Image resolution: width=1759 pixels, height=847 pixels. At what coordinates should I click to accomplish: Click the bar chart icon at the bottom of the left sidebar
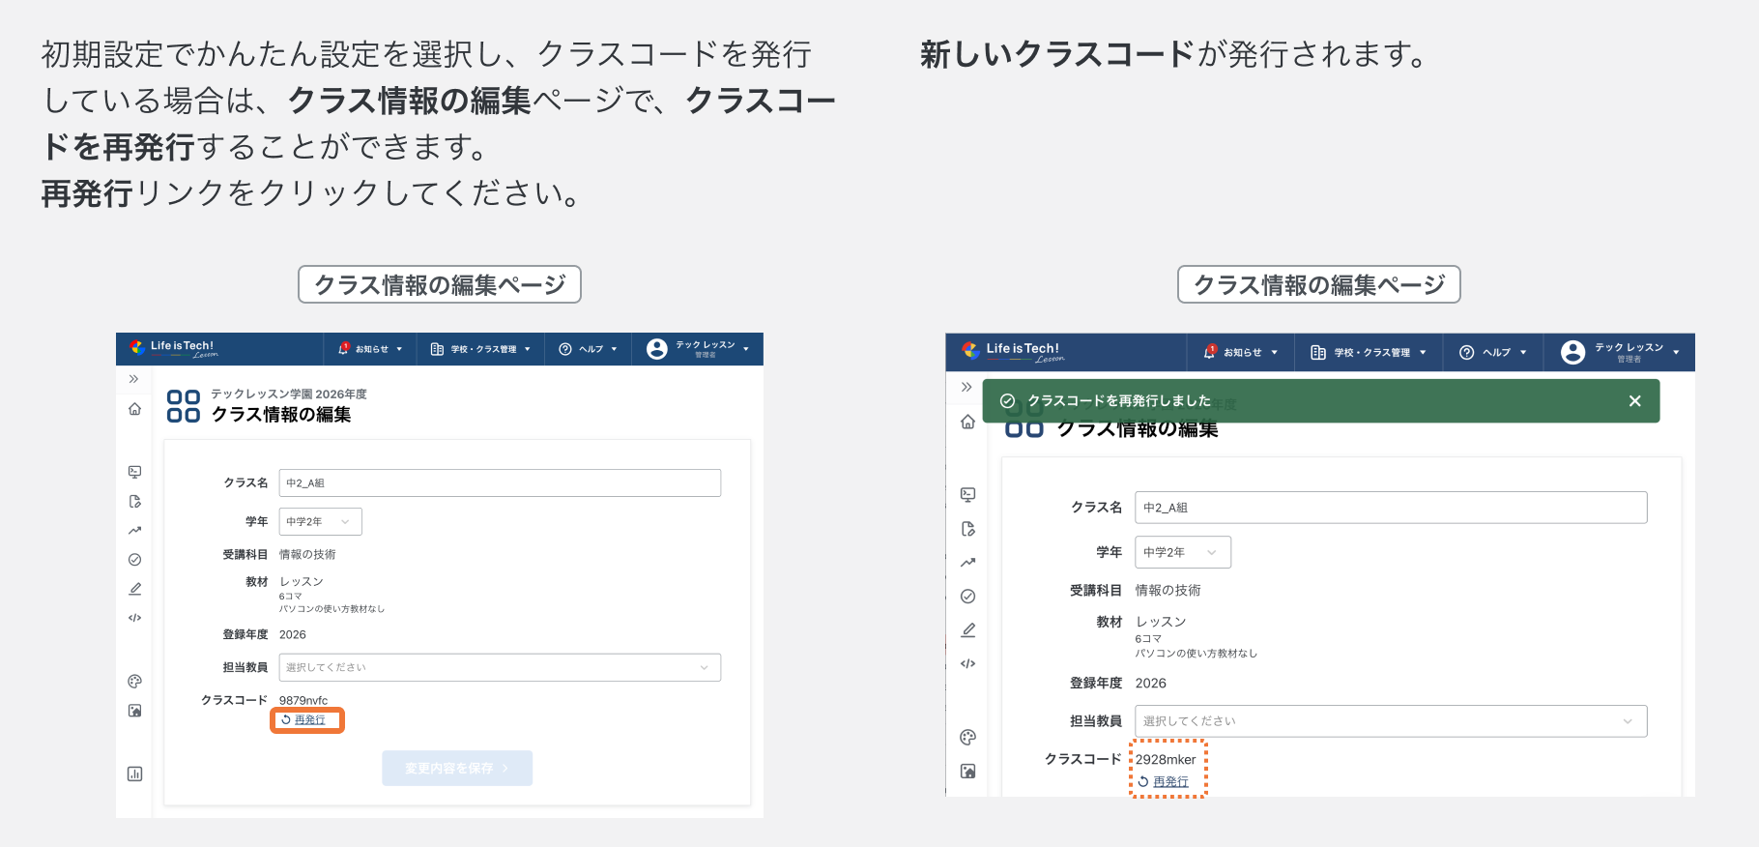point(134,774)
